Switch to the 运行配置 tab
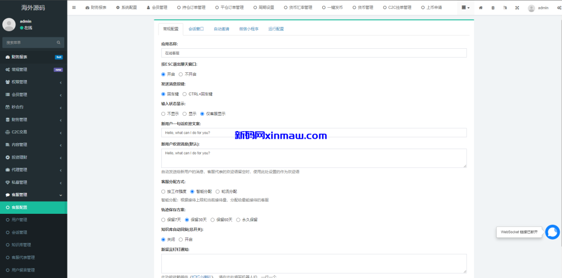562x278 pixels. [276, 29]
